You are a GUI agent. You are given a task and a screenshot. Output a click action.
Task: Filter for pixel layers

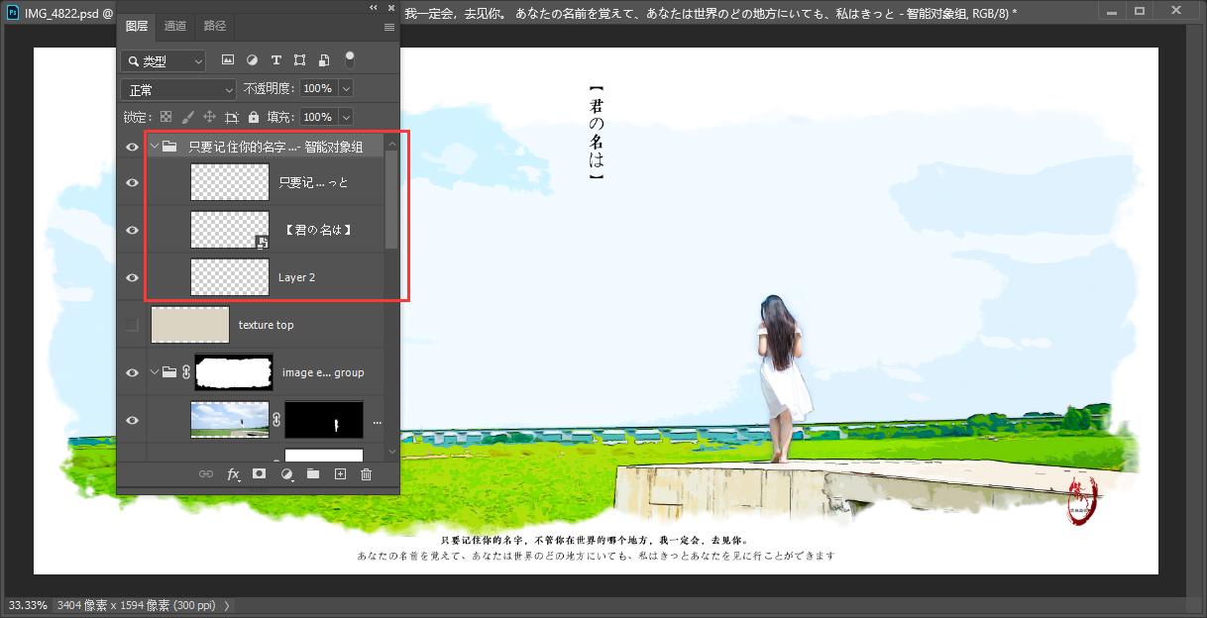[228, 61]
